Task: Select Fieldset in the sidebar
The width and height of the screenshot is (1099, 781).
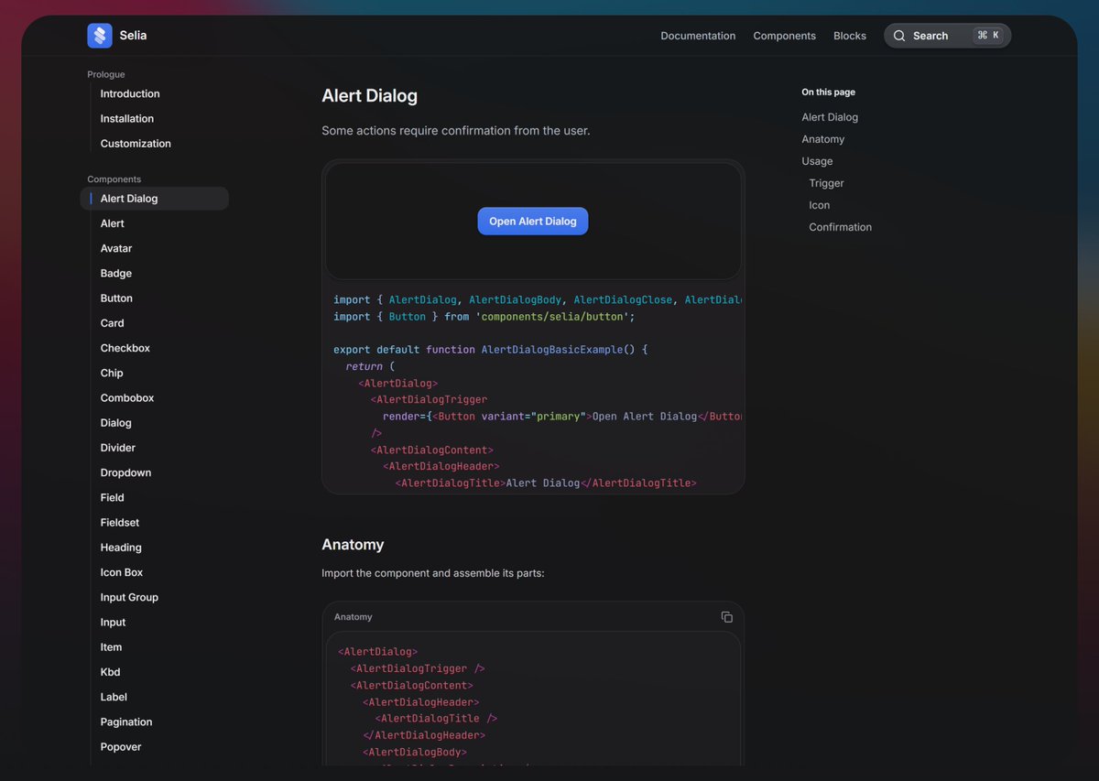Action: tap(120, 523)
